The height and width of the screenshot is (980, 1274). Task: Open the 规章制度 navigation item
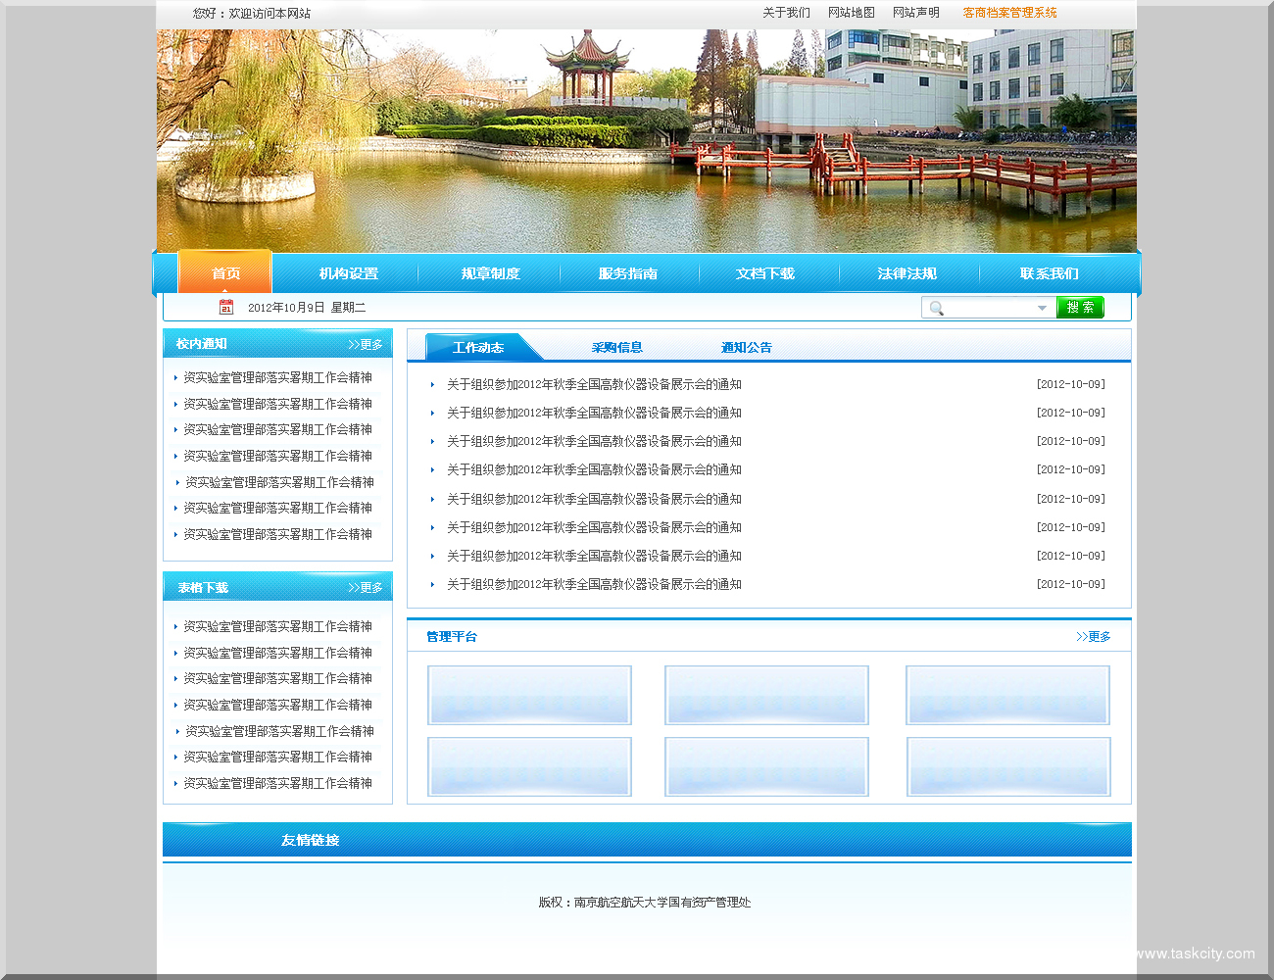[x=490, y=273]
